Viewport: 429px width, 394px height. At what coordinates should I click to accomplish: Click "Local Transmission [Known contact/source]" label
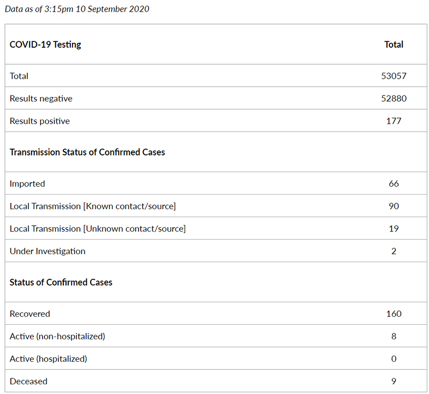(x=93, y=206)
